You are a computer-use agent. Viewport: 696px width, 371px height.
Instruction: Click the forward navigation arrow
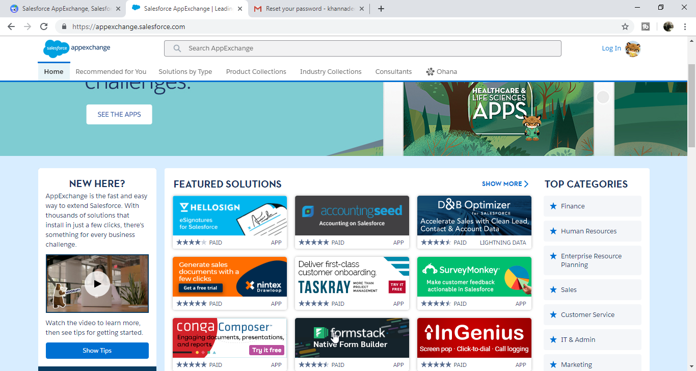click(28, 26)
